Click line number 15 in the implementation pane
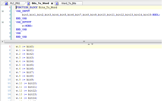 point(9,98)
